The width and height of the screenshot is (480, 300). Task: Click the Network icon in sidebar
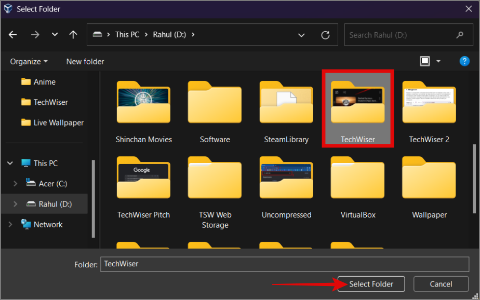tap(26, 224)
